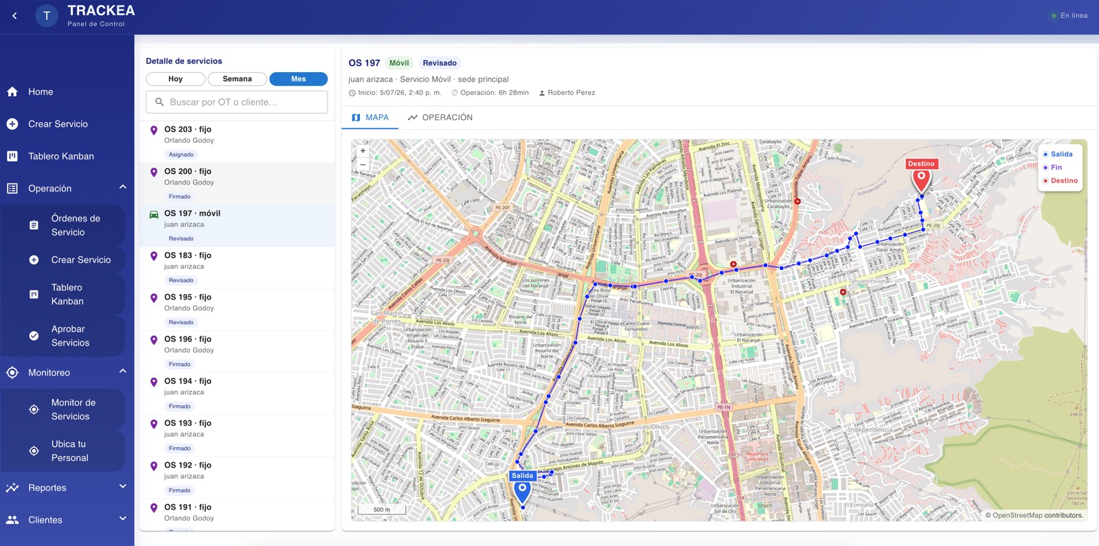
Task: Click the Monitoreo target icon
Action: pyautogui.click(x=12, y=372)
